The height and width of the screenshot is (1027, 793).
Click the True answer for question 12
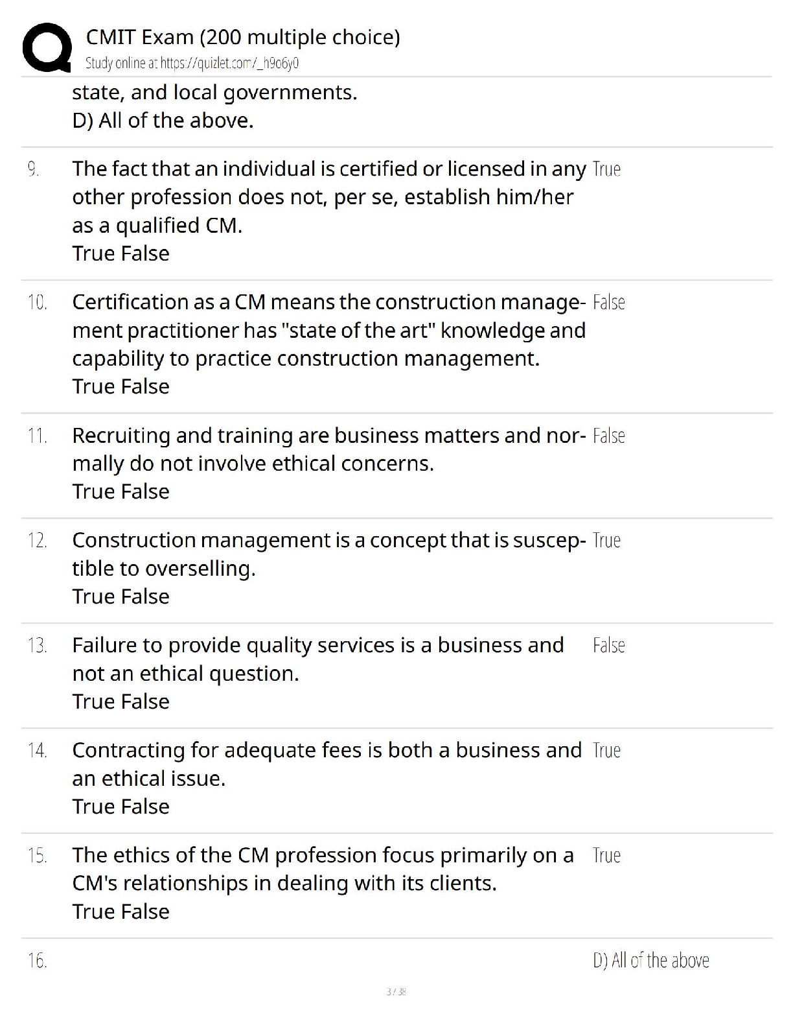click(606, 541)
